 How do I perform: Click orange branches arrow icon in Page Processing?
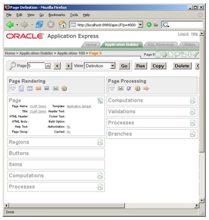(x=146, y=89)
